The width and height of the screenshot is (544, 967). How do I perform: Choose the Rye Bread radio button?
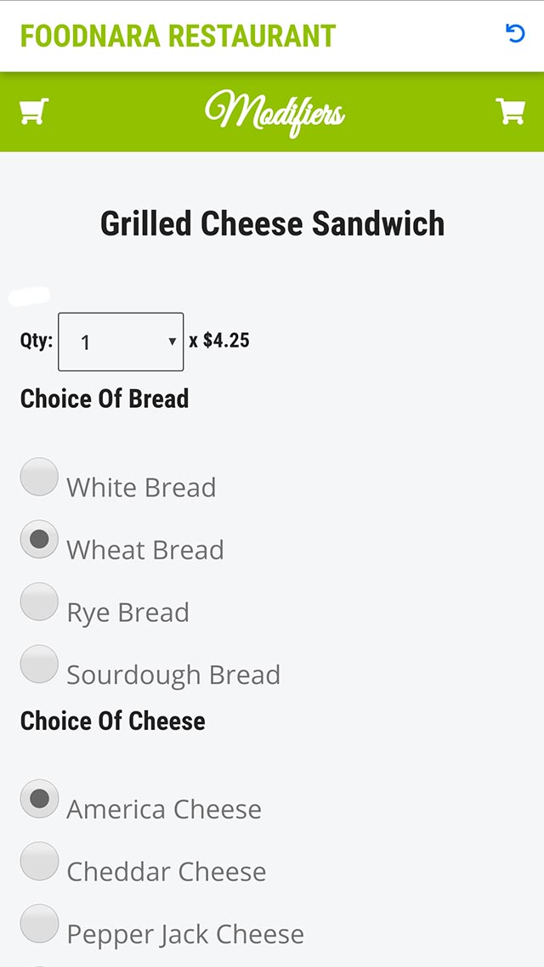39,602
